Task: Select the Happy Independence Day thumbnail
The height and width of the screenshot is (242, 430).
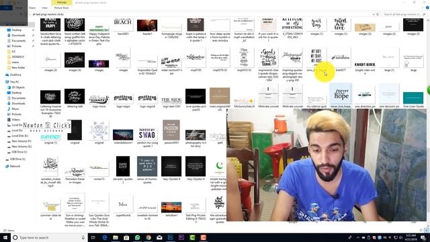Action: tap(99, 28)
